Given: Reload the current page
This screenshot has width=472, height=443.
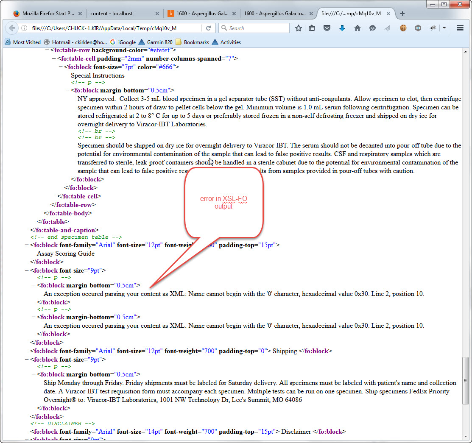Looking at the screenshot, I should point(208,28).
